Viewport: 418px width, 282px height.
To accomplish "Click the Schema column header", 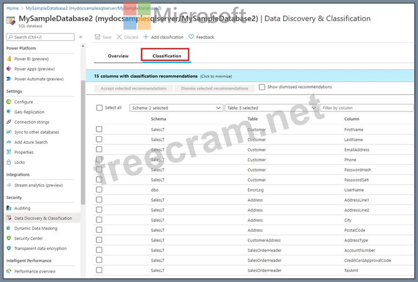I will coord(158,119).
